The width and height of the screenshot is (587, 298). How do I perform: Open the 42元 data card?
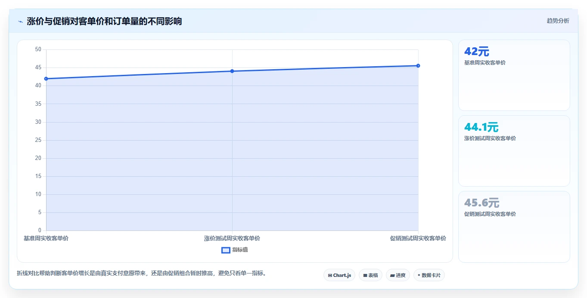point(514,75)
